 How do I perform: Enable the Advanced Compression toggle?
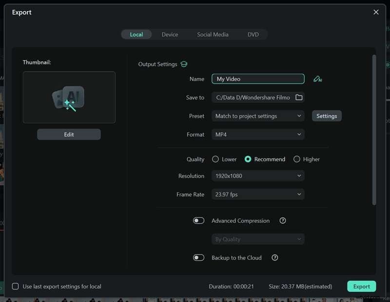pyautogui.click(x=198, y=221)
